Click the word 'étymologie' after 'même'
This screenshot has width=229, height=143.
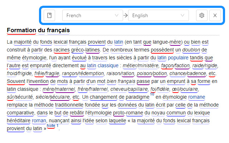pos(34,58)
